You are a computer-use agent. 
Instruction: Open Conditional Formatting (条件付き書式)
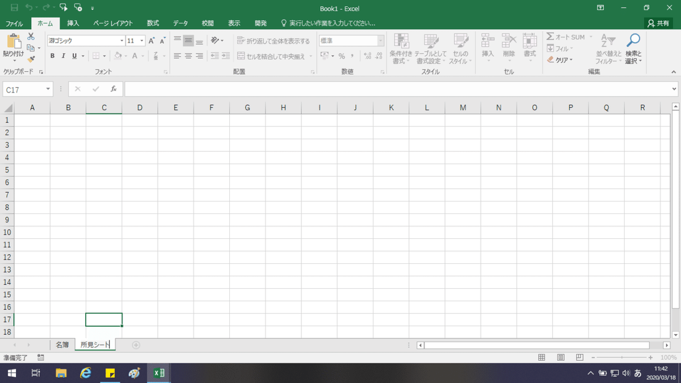pos(401,48)
